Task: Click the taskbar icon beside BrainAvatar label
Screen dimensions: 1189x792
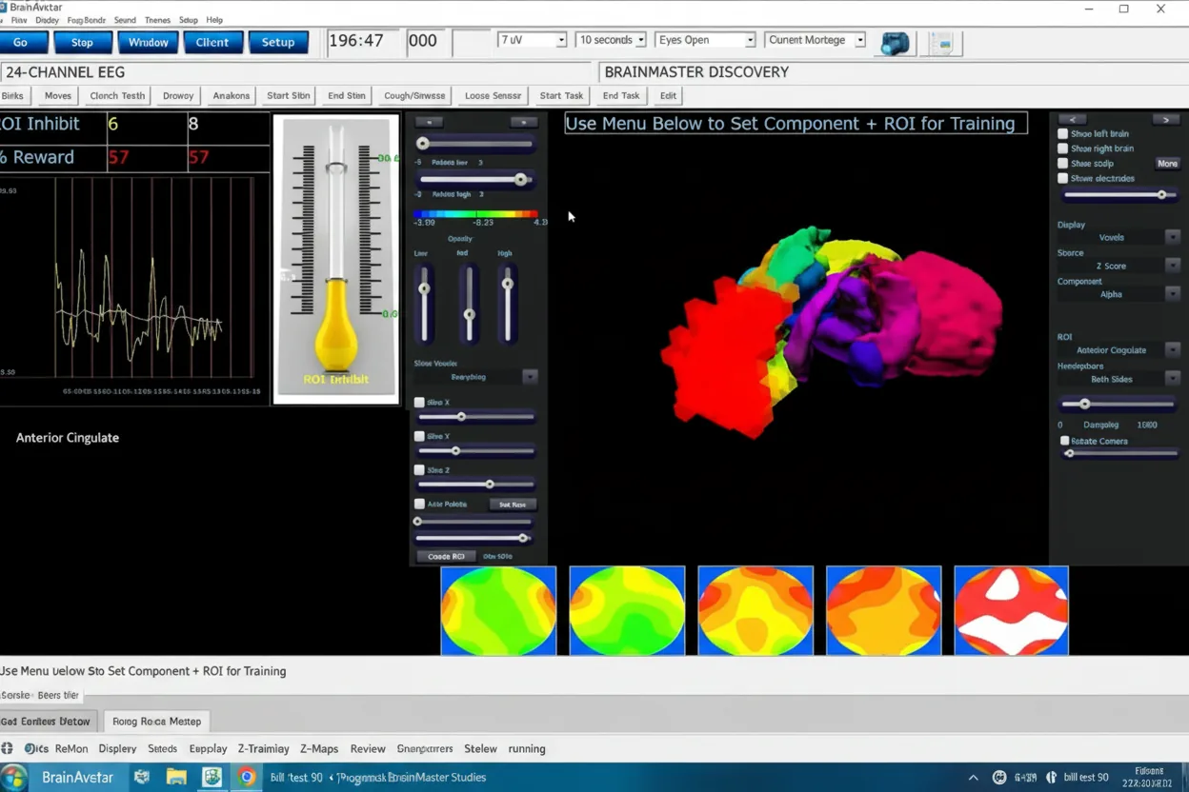Action: click(x=142, y=777)
